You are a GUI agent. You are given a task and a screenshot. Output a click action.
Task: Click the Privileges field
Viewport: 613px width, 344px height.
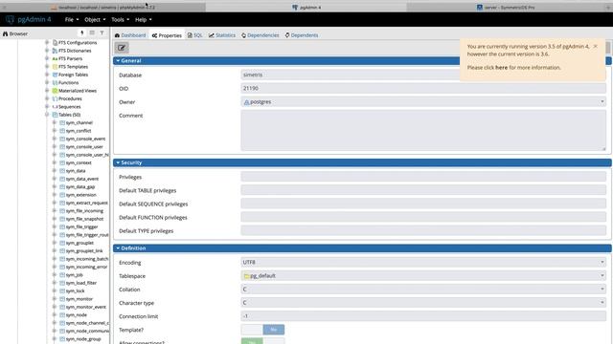pos(423,177)
